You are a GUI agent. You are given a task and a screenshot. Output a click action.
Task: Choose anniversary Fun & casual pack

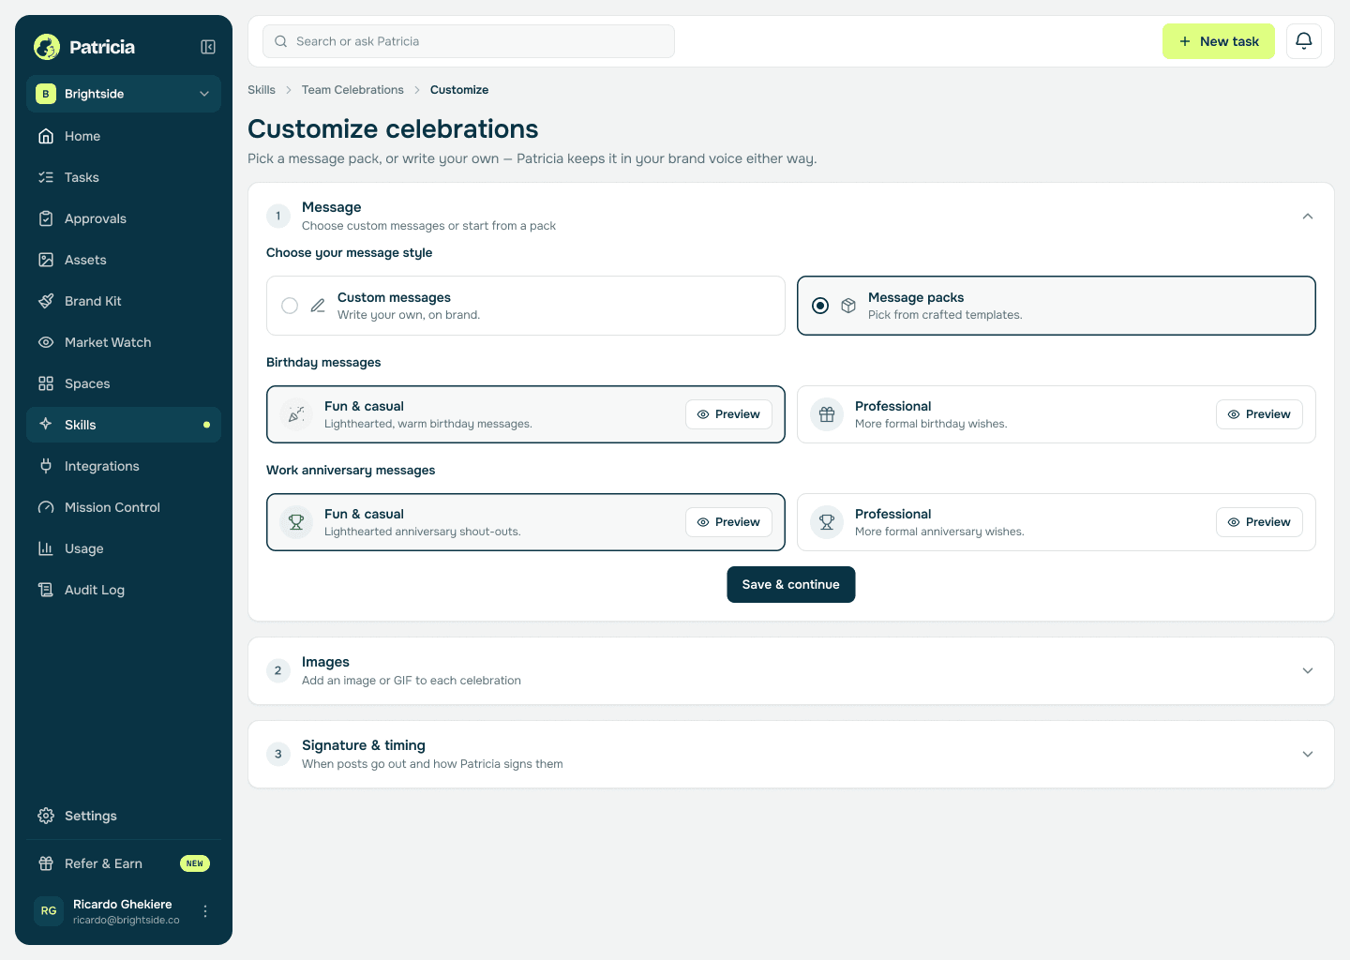pyautogui.click(x=526, y=522)
